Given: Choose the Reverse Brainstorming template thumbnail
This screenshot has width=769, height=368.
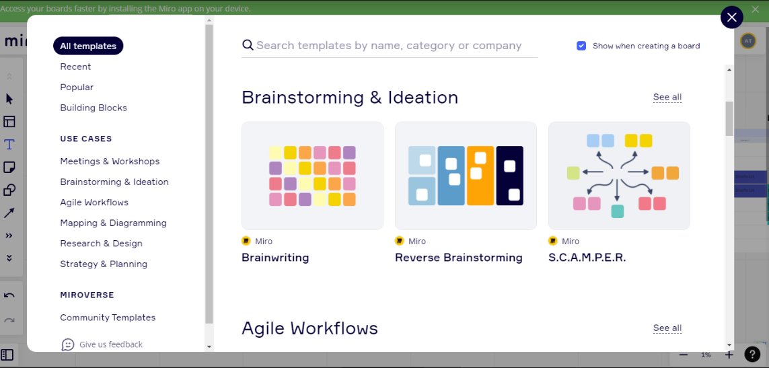Looking at the screenshot, I should 466,176.
